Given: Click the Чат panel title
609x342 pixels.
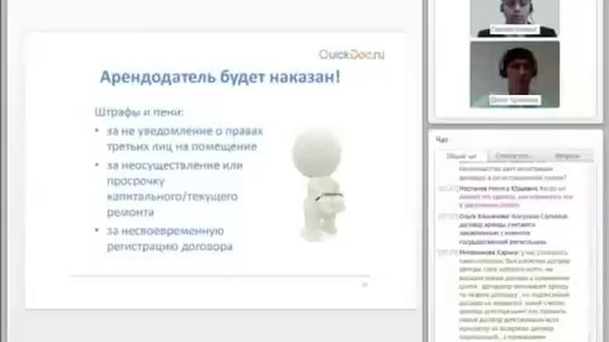Looking at the screenshot, I should coord(442,140).
